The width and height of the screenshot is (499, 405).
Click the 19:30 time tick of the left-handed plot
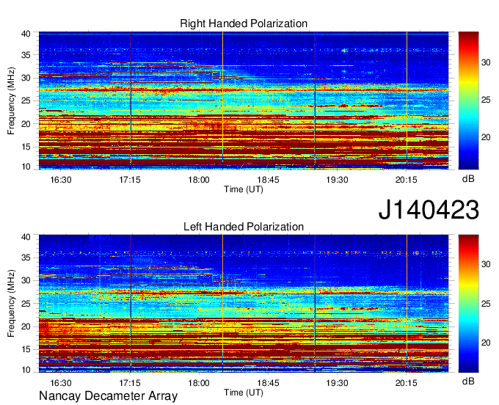[337, 383]
